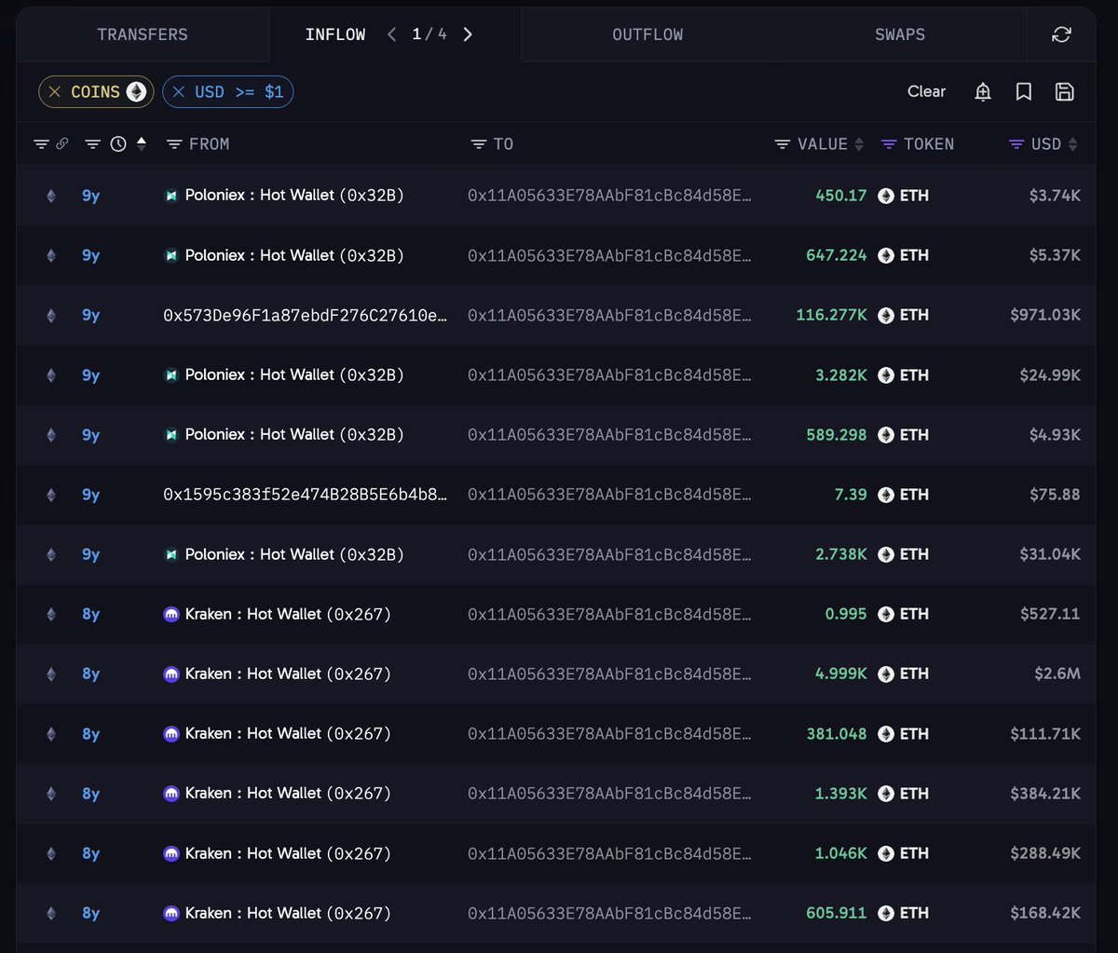
Task: Open the VALUE column filter
Action: click(x=783, y=144)
